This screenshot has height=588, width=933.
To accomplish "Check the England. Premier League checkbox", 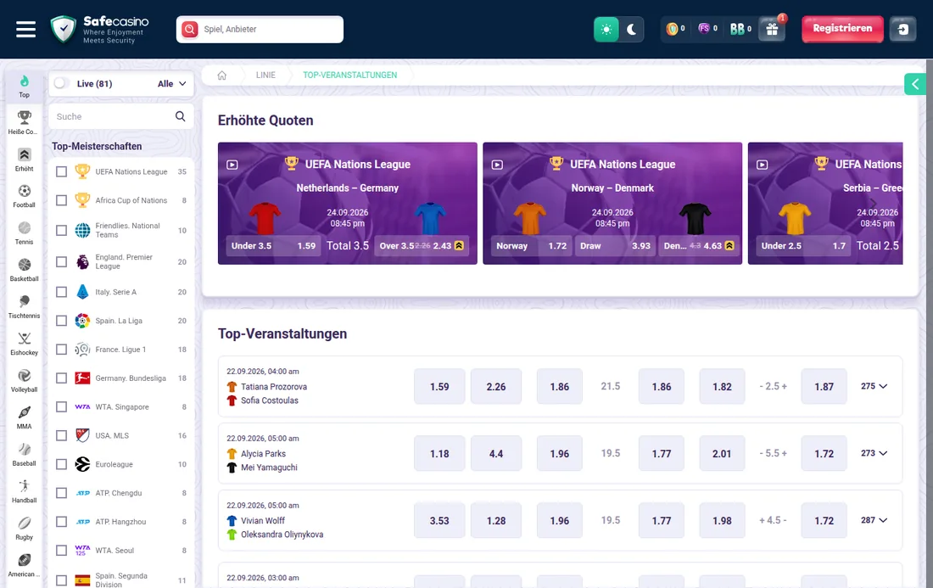I will tap(61, 261).
